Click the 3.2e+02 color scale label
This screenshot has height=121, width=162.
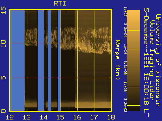(125, 105)
